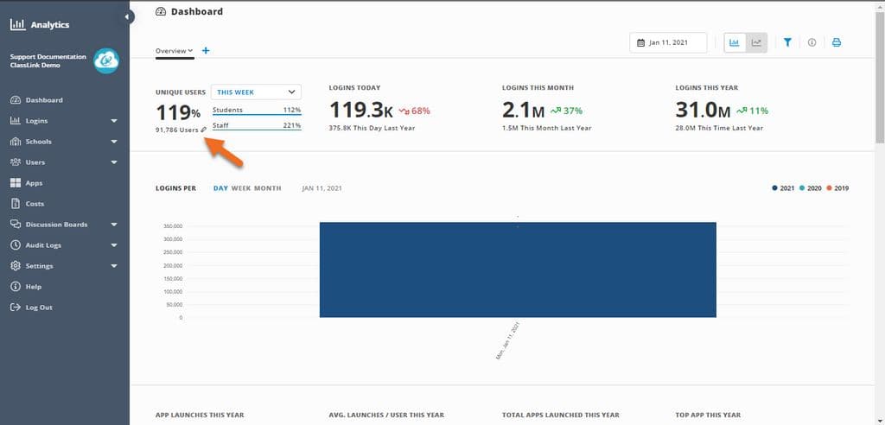Click the ClassLink cloud logo
This screenshot has height=425, width=885.
106,60
